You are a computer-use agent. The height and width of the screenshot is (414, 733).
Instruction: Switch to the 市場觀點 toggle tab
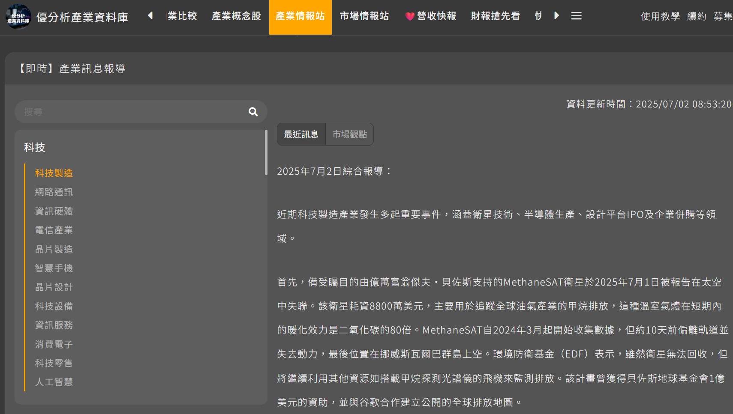350,134
